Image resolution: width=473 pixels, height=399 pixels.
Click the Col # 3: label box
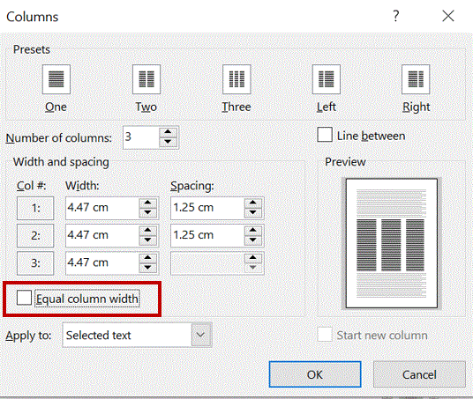(35, 262)
